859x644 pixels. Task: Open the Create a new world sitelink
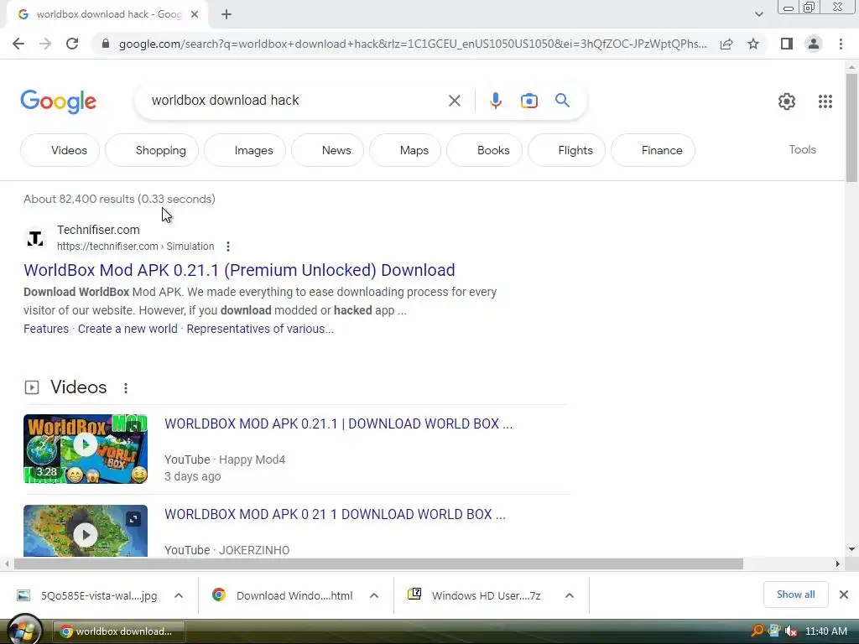coord(128,329)
